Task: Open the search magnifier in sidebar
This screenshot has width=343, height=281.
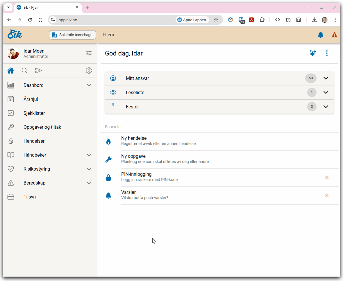Action: (25, 71)
